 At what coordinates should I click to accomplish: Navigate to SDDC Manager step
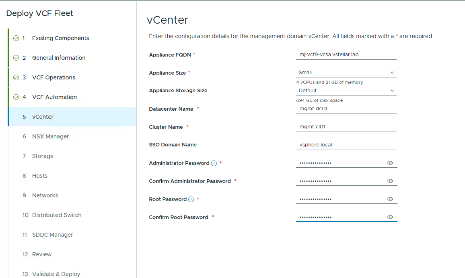[x=52, y=235]
